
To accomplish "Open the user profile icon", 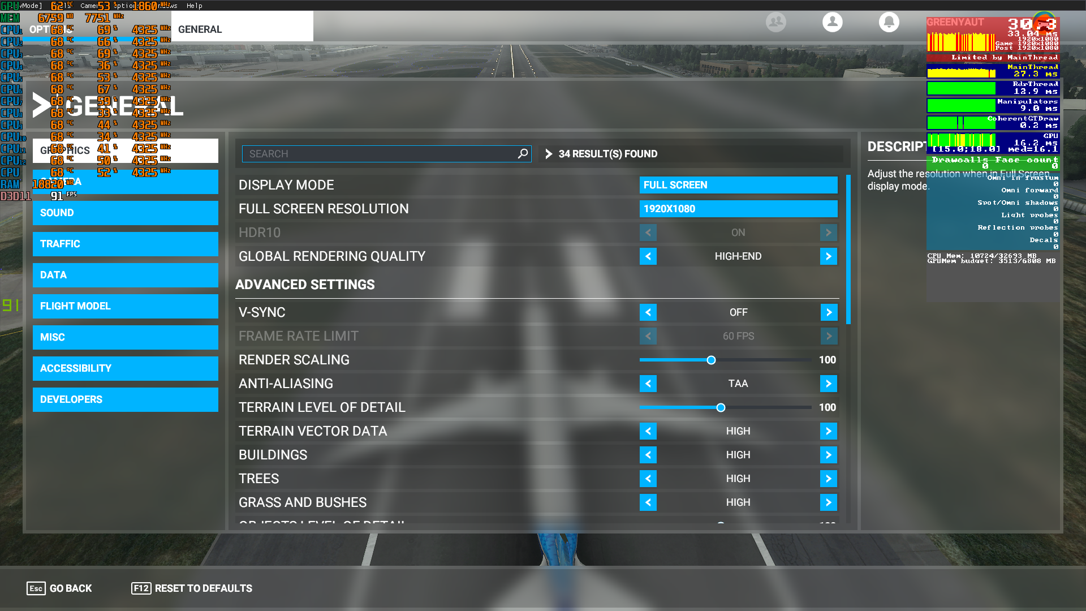I will pyautogui.click(x=832, y=22).
